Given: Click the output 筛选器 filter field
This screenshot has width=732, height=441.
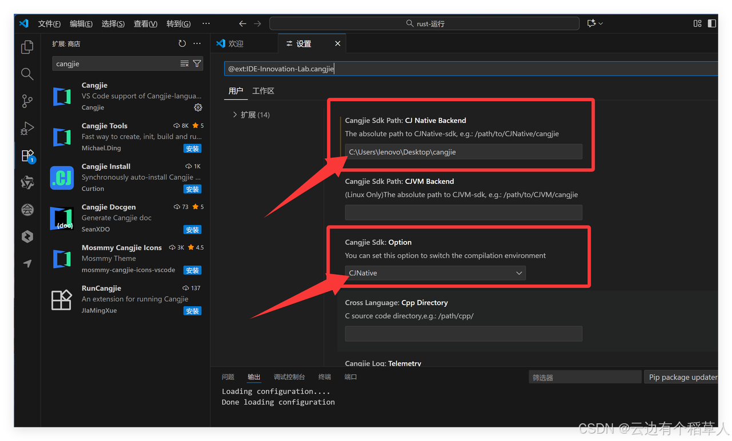Looking at the screenshot, I should [x=585, y=377].
